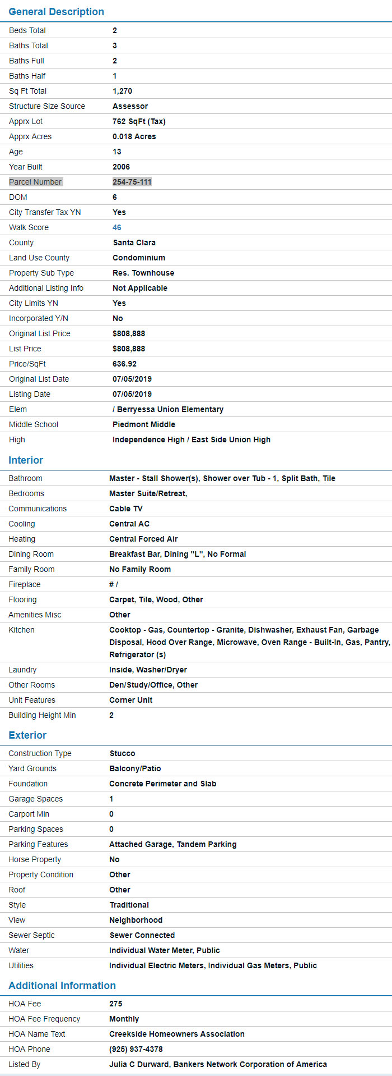The height and width of the screenshot is (1076, 392).
Task: Click the County value Santa Clara
Action: (134, 242)
